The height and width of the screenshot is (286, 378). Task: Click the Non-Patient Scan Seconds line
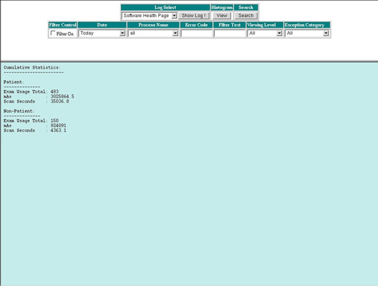point(35,130)
